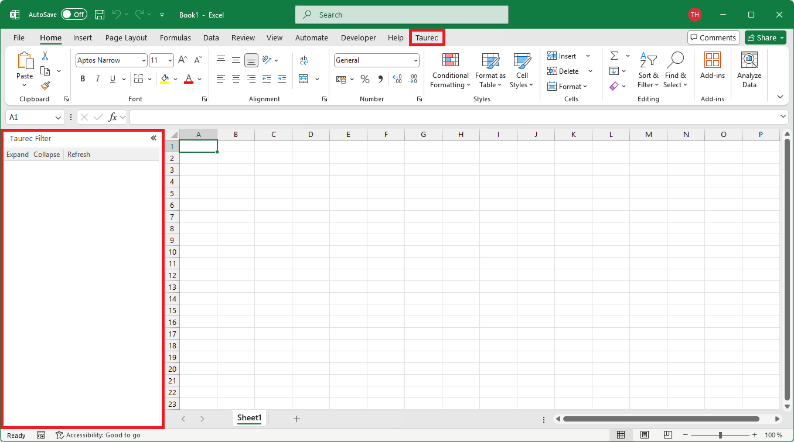Click the Borders icon
Image resolution: width=794 pixels, height=442 pixels.
[x=138, y=79]
